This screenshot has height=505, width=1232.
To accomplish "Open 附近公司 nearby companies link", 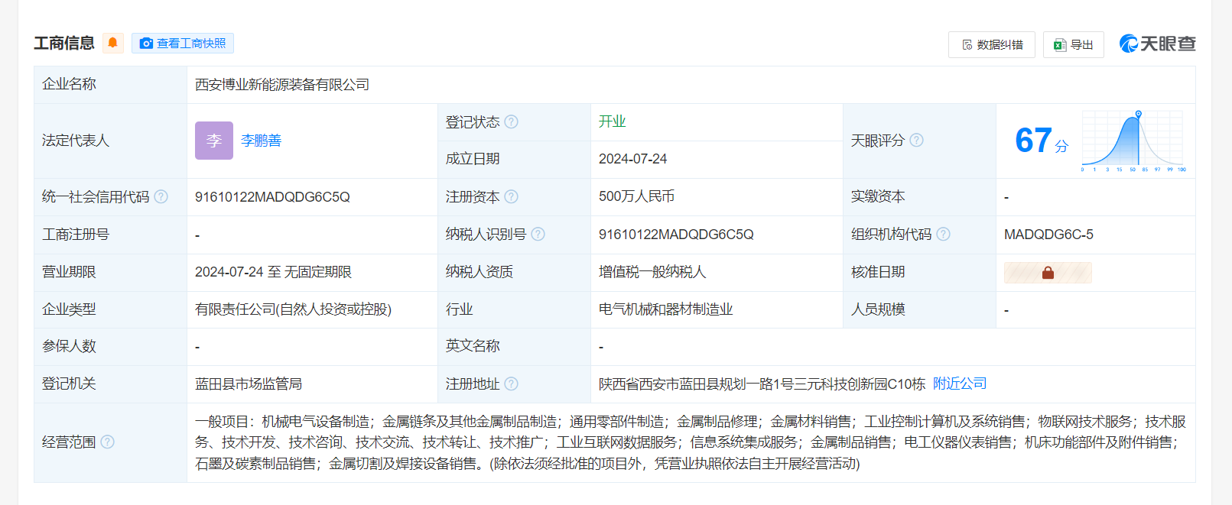I will tap(960, 384).
